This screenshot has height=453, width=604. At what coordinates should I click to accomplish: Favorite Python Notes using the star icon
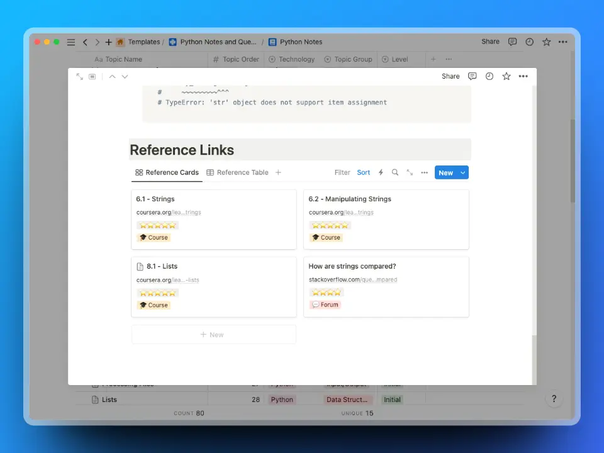(x=506, y=76)
